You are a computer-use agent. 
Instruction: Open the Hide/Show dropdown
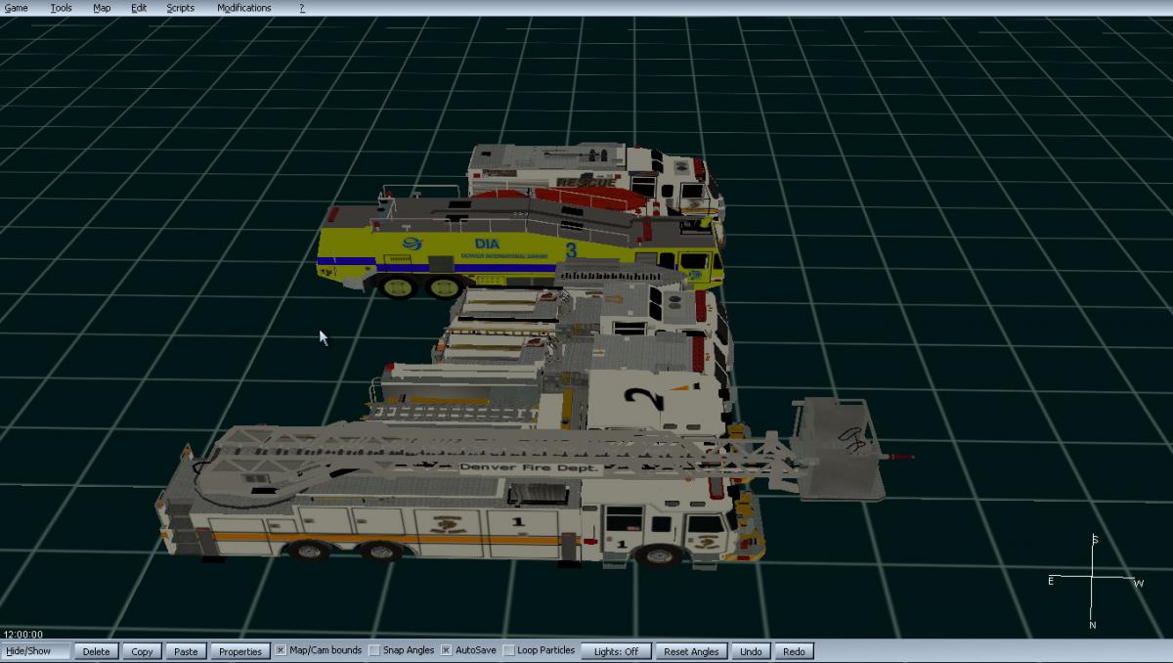coord(36,651)
